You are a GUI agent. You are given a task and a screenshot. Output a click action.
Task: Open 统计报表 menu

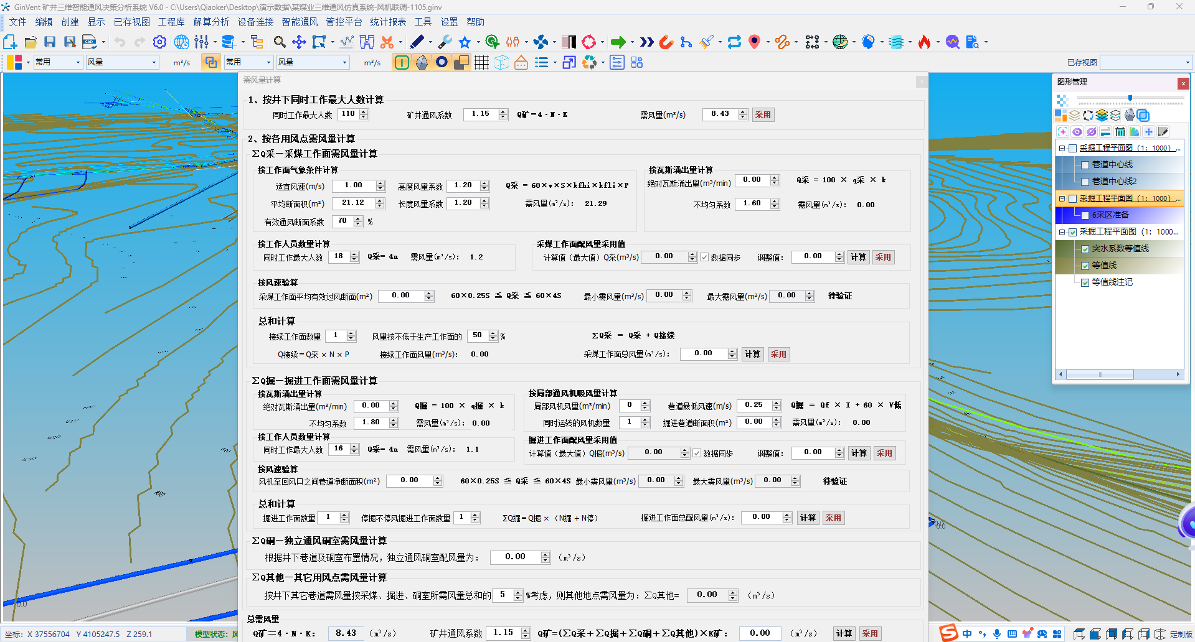[x=388, y=22]
